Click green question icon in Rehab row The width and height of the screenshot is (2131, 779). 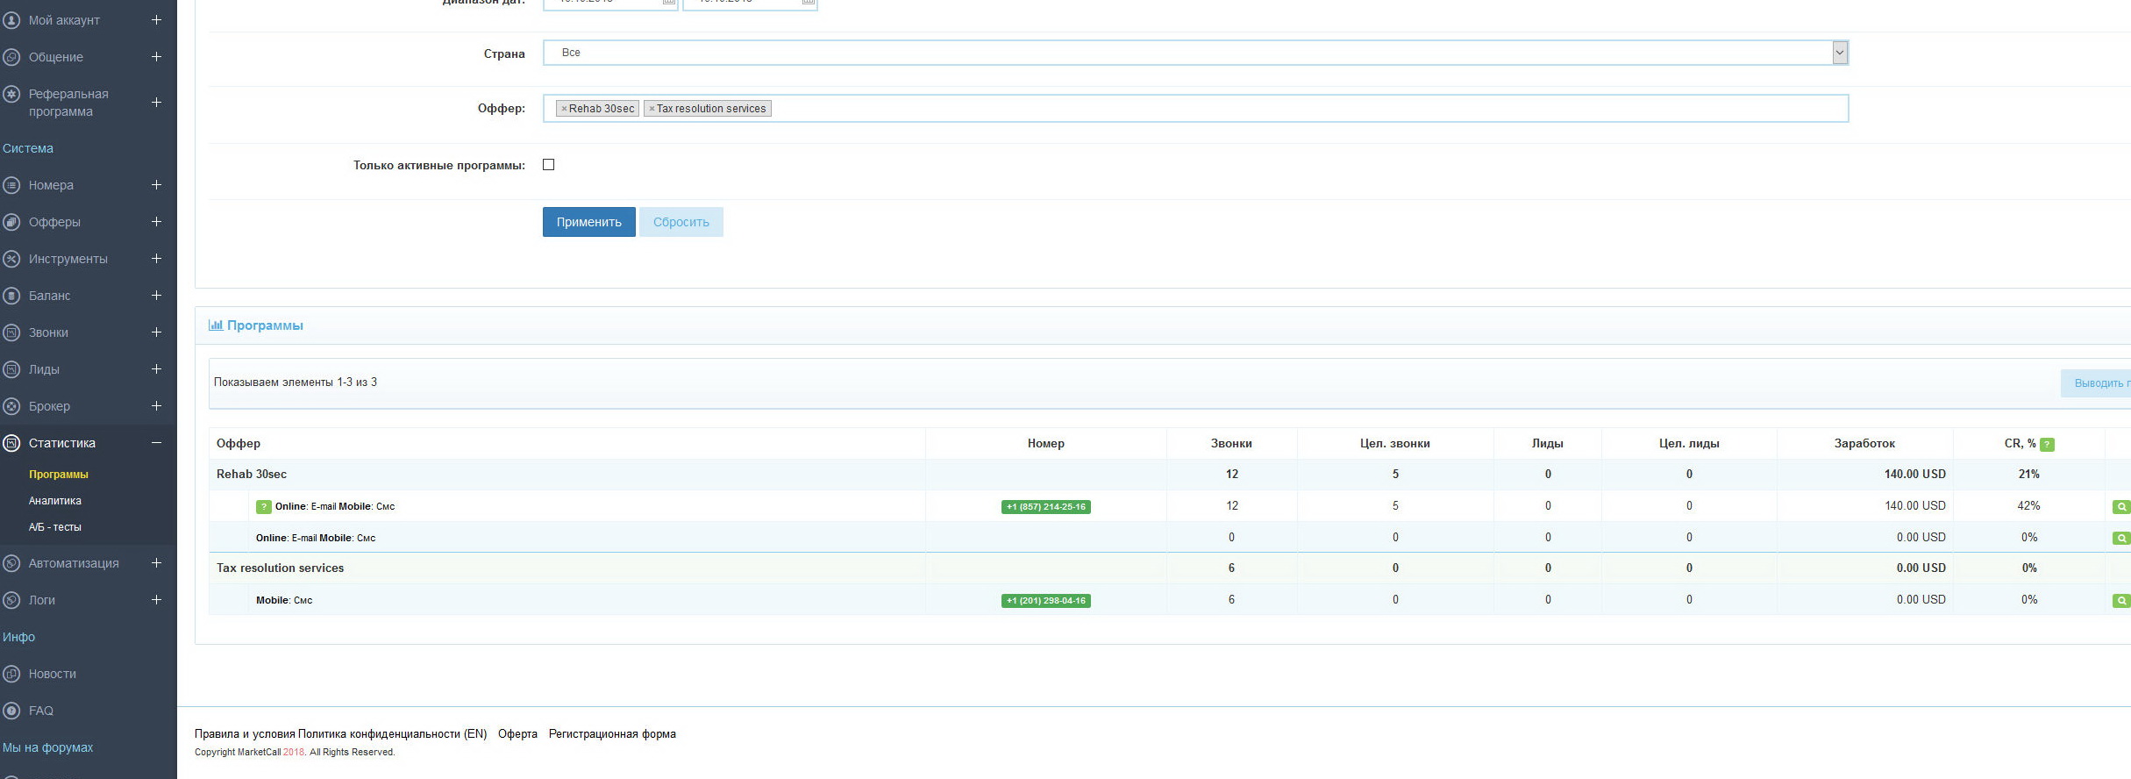263,507
